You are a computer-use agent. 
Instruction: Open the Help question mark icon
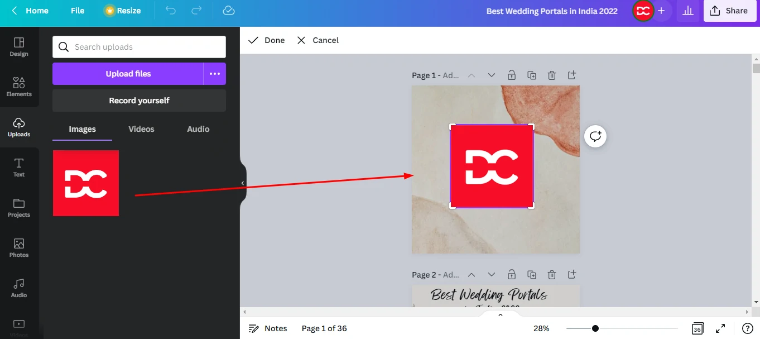(747, 328)
